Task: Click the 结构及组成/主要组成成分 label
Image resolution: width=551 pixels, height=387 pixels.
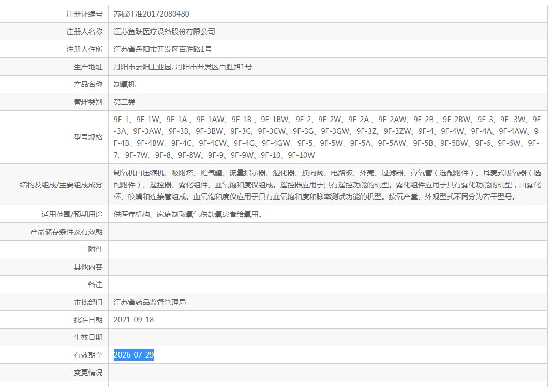Action: pos(61,185)
